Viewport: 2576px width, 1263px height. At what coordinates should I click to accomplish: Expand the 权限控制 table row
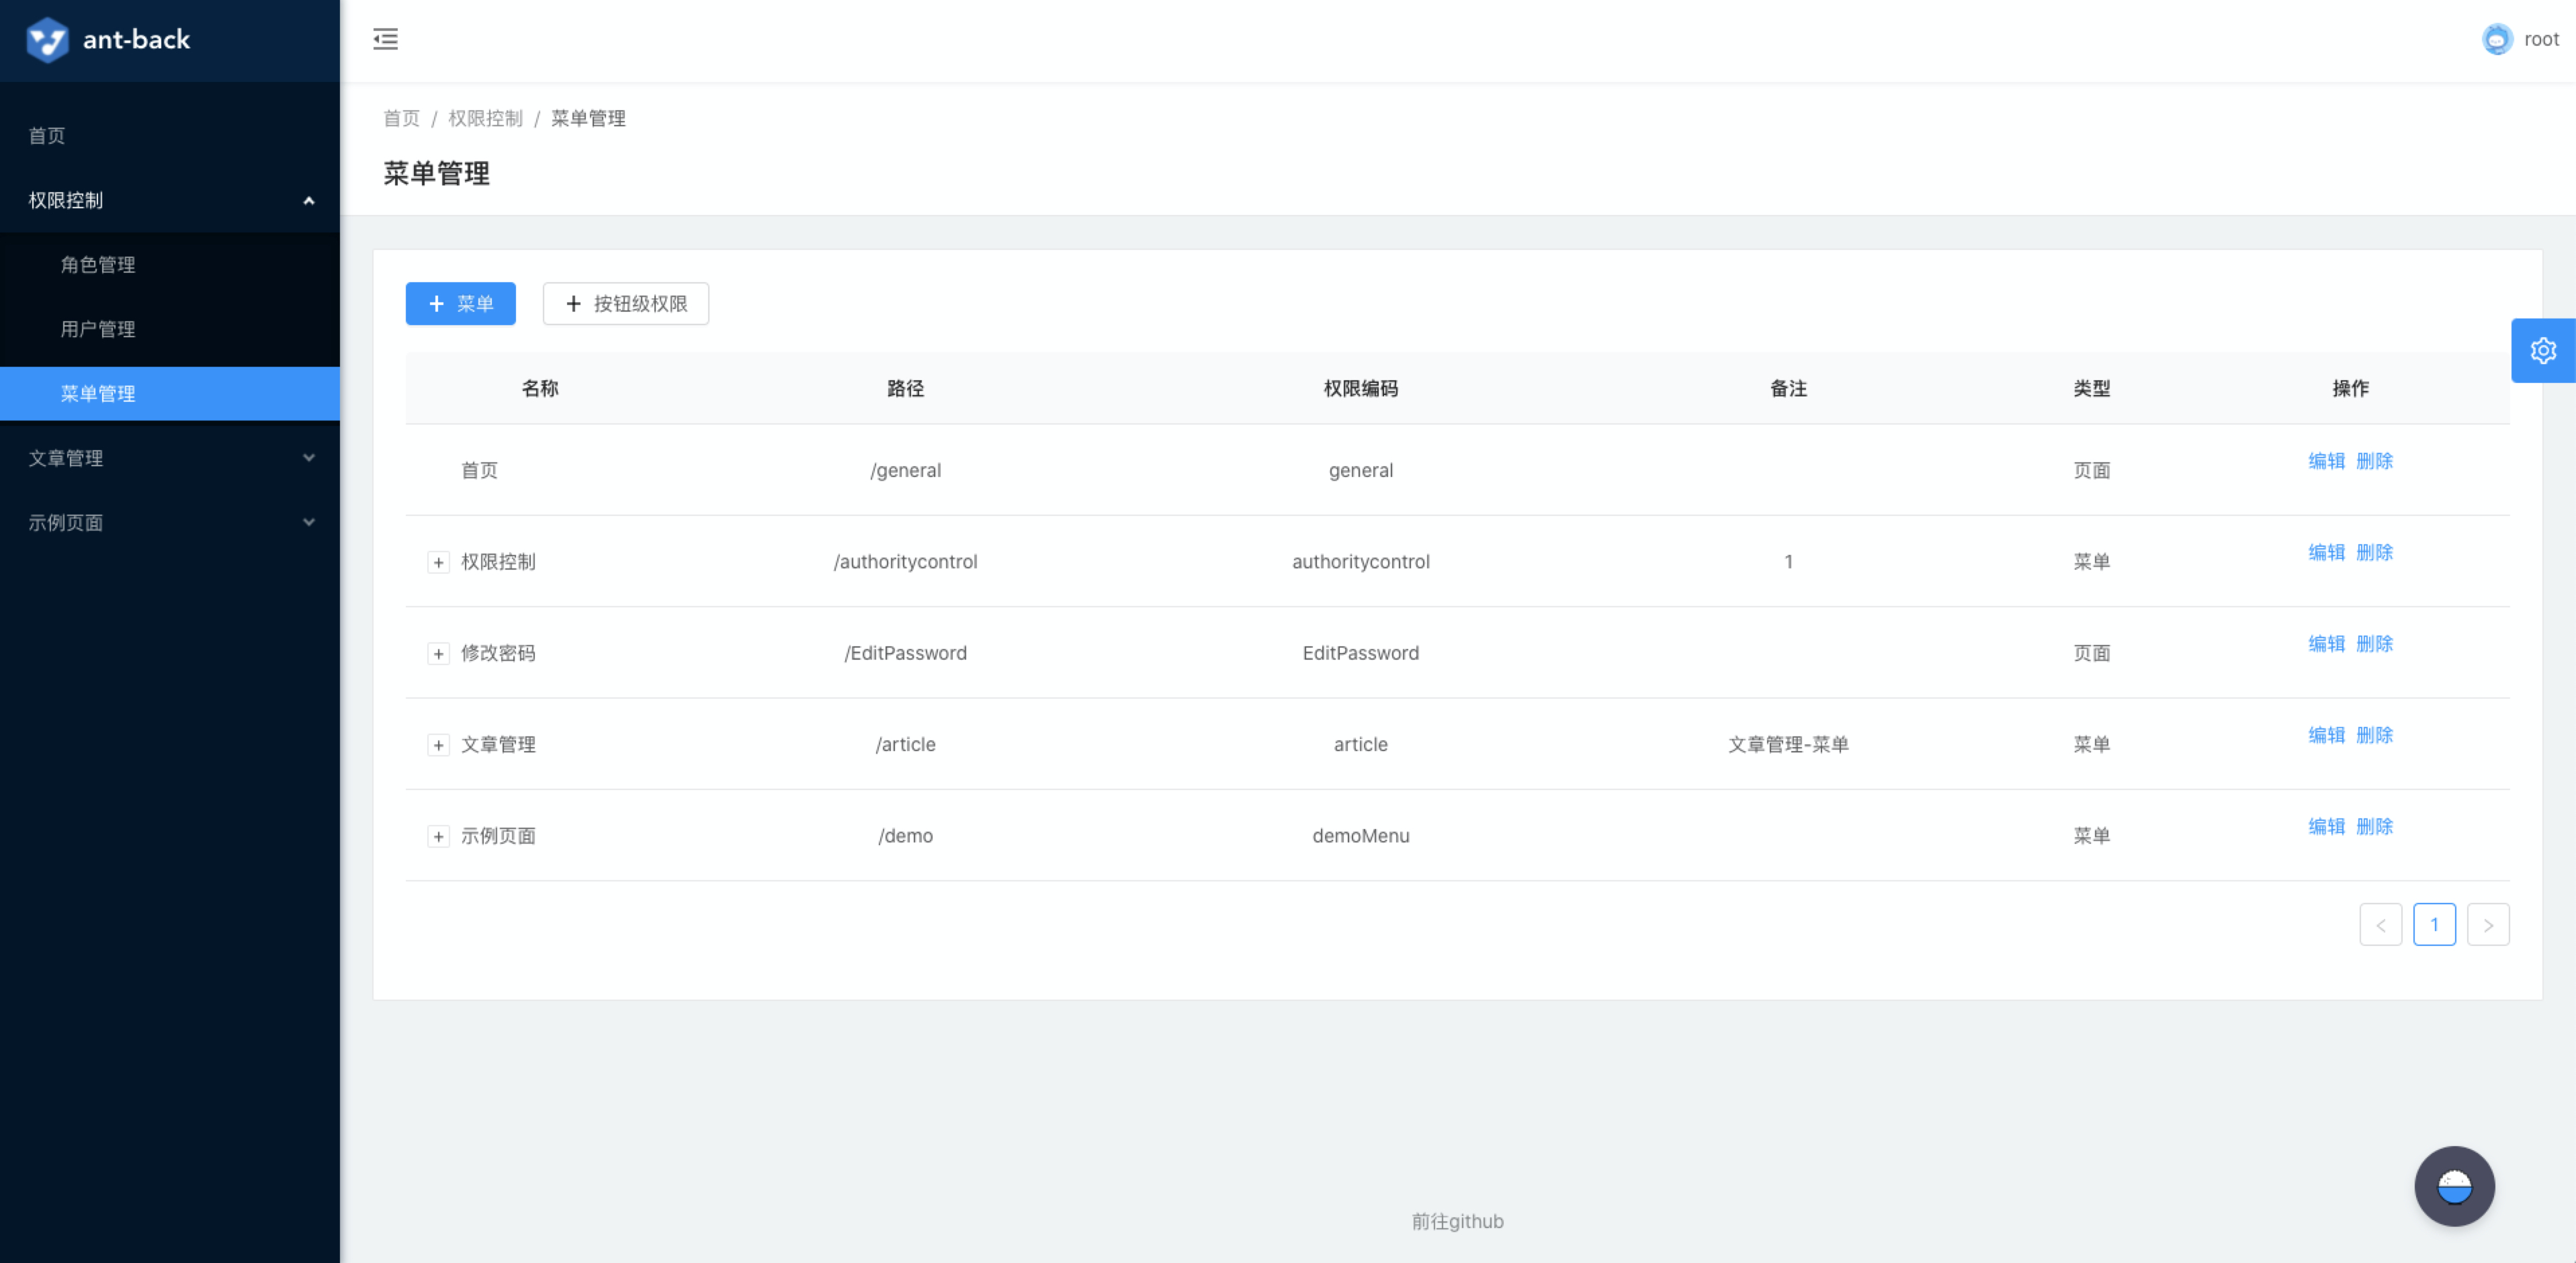[x=438, y=562]
